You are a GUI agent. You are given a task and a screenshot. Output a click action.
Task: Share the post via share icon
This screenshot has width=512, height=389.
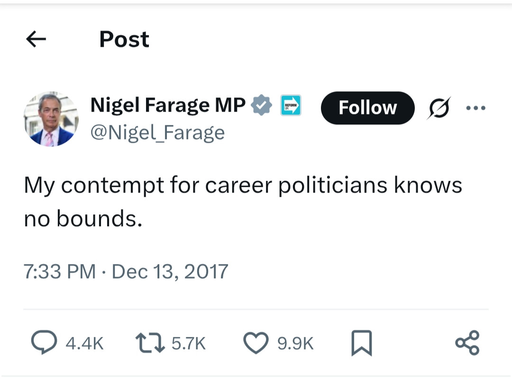click(467, 343)
